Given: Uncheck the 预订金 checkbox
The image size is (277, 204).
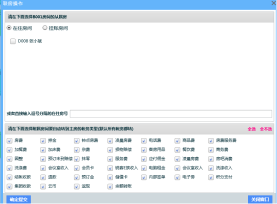Looking at the screenshot, I should coord(76,177).
